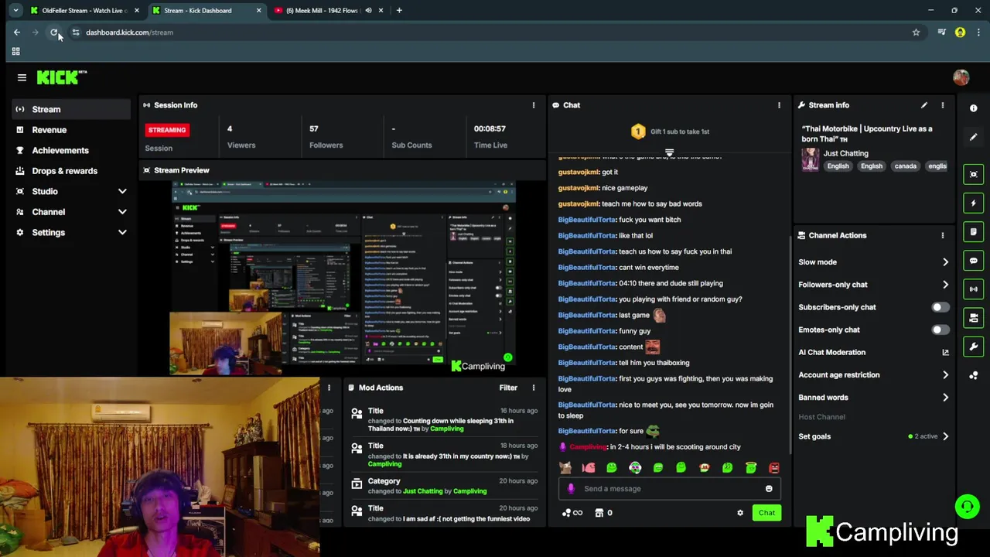Expand Channel section in sidebar
The image size is (990, 557).
122,212
